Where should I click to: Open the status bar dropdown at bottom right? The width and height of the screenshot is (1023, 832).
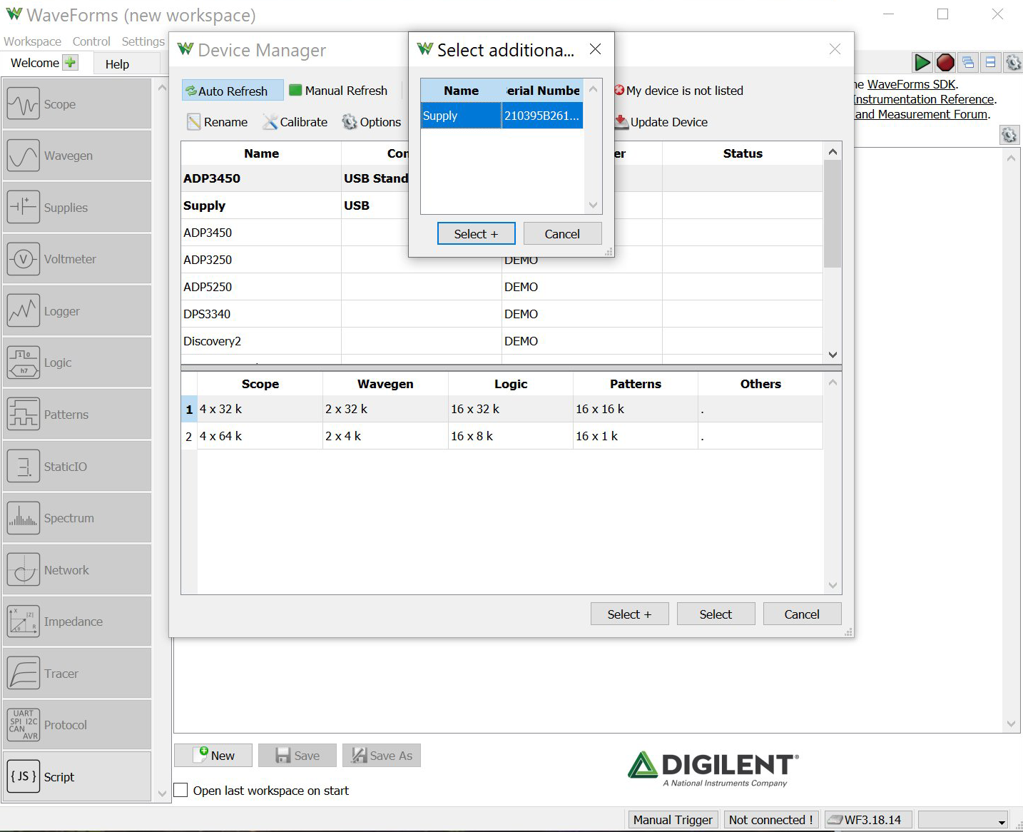click(x=962, y=820)
